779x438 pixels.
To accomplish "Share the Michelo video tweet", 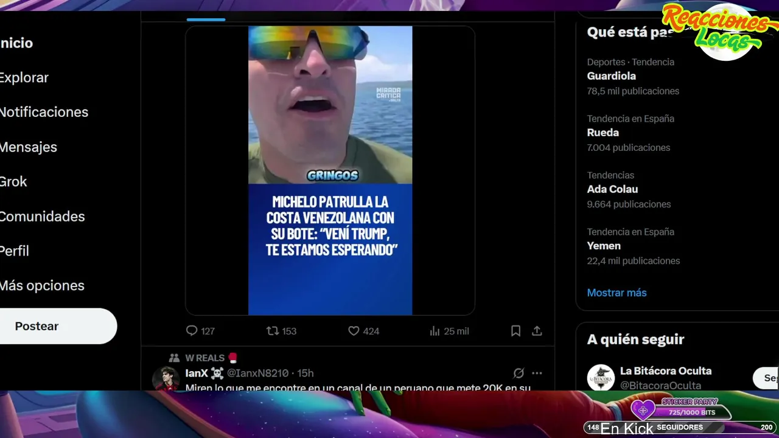I will pyautogui.click(x=537, y=331).
